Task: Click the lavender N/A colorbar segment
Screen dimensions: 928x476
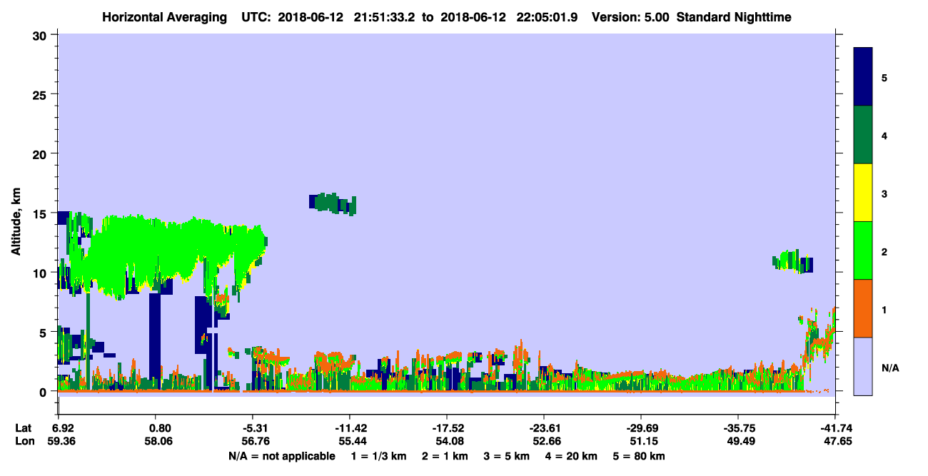Action: (863, 366)
